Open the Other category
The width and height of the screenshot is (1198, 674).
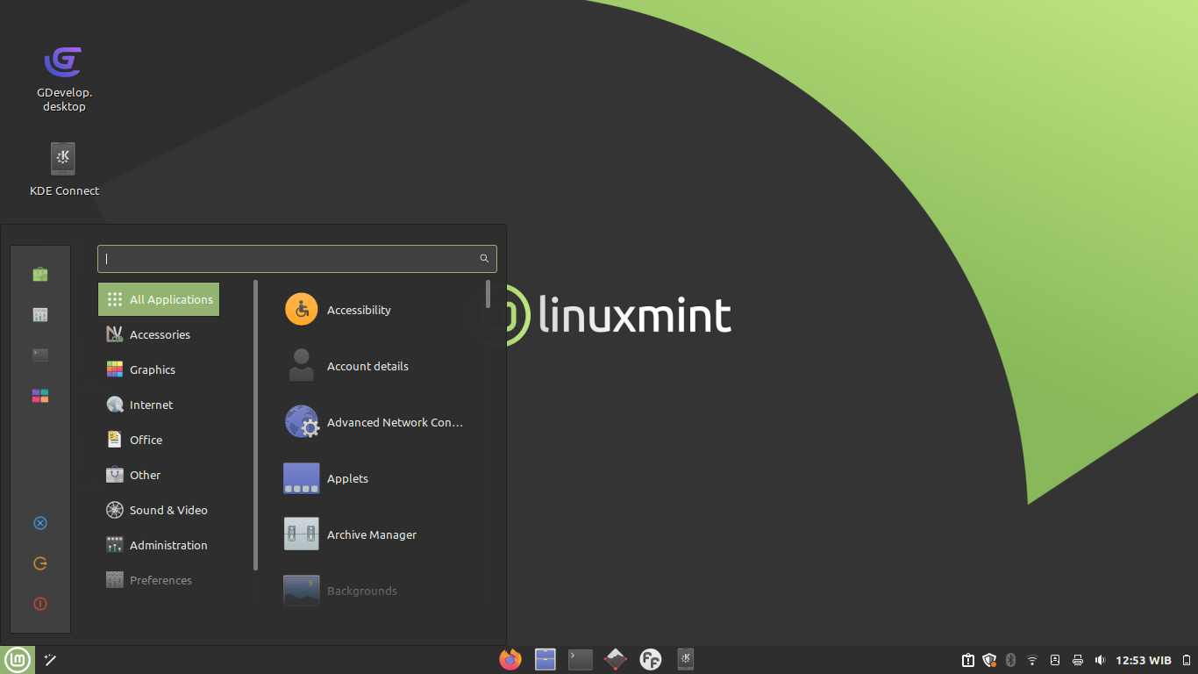coord(159,475)
